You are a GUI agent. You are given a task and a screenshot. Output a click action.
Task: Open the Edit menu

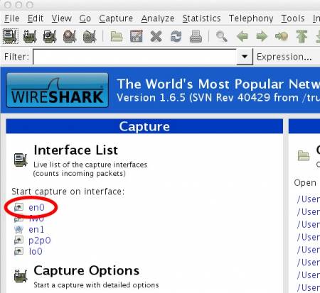pyautogui.click(x=36, y=18)
